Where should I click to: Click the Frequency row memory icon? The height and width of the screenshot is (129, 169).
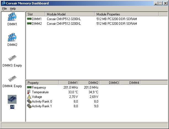click(x=29, y=87)
